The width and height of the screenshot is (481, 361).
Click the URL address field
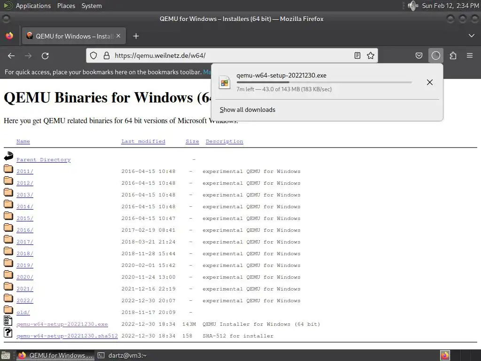[232, 55]
